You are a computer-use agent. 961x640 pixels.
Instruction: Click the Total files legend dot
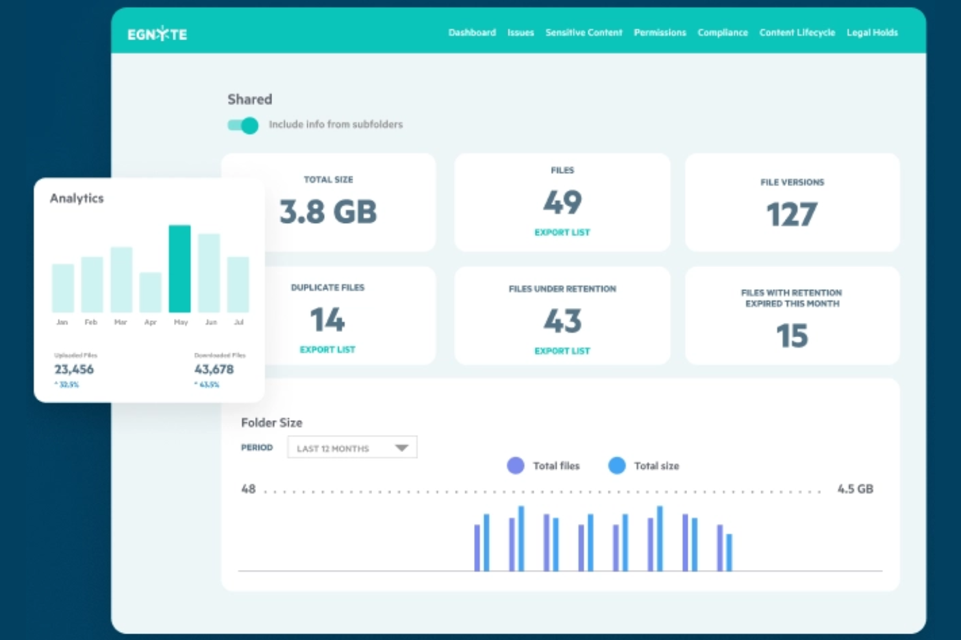coord(516,466)
